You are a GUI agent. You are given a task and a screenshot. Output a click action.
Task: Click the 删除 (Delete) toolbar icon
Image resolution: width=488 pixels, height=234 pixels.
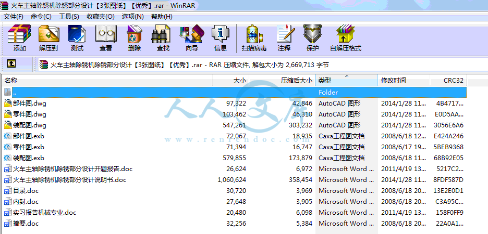click(134, 34)
